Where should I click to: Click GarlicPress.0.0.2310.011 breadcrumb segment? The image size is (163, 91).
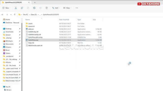51,15
